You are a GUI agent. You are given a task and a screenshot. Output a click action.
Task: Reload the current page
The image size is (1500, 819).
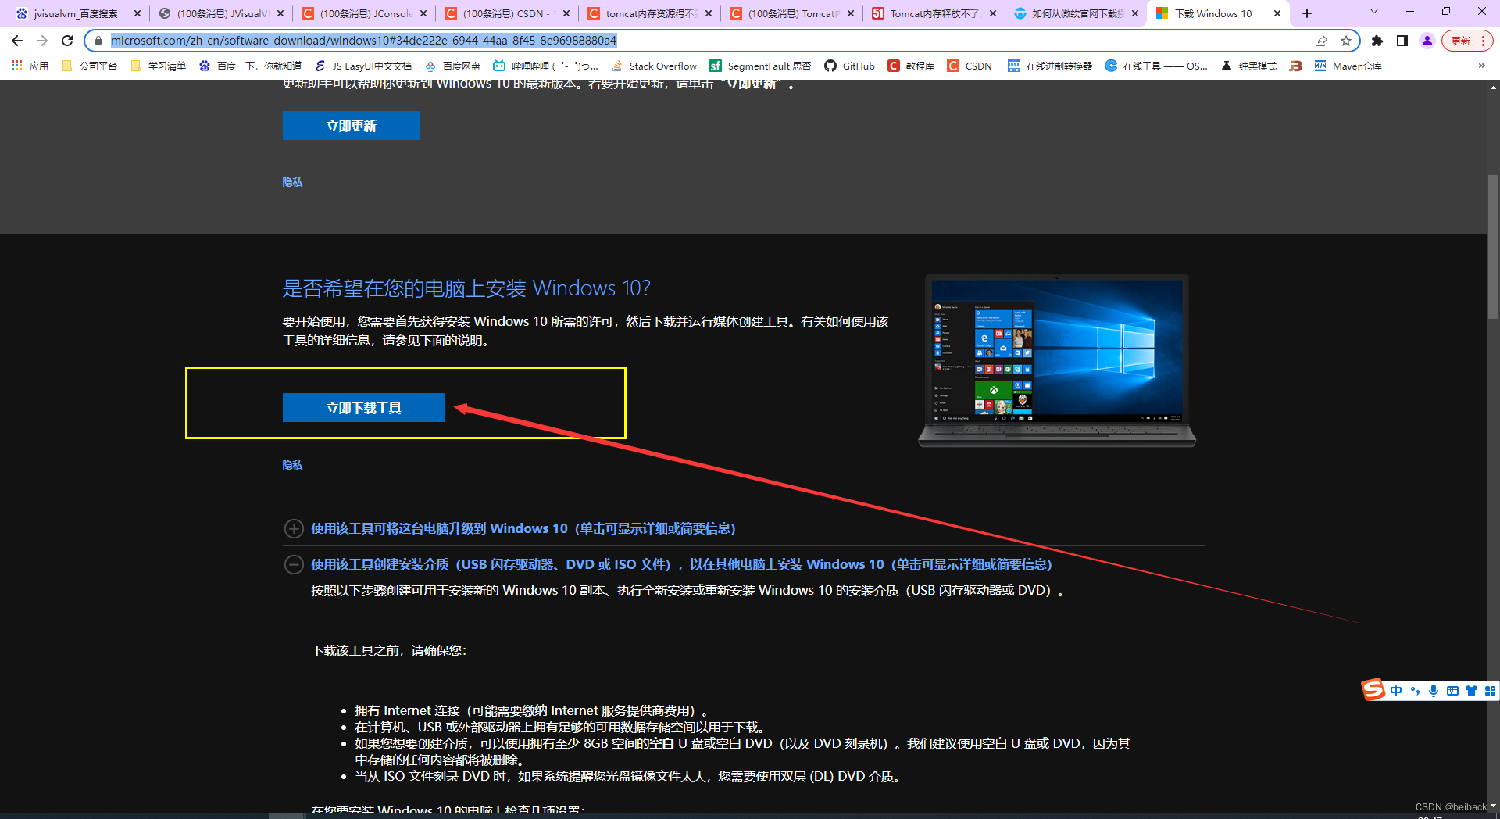(67, 41)
